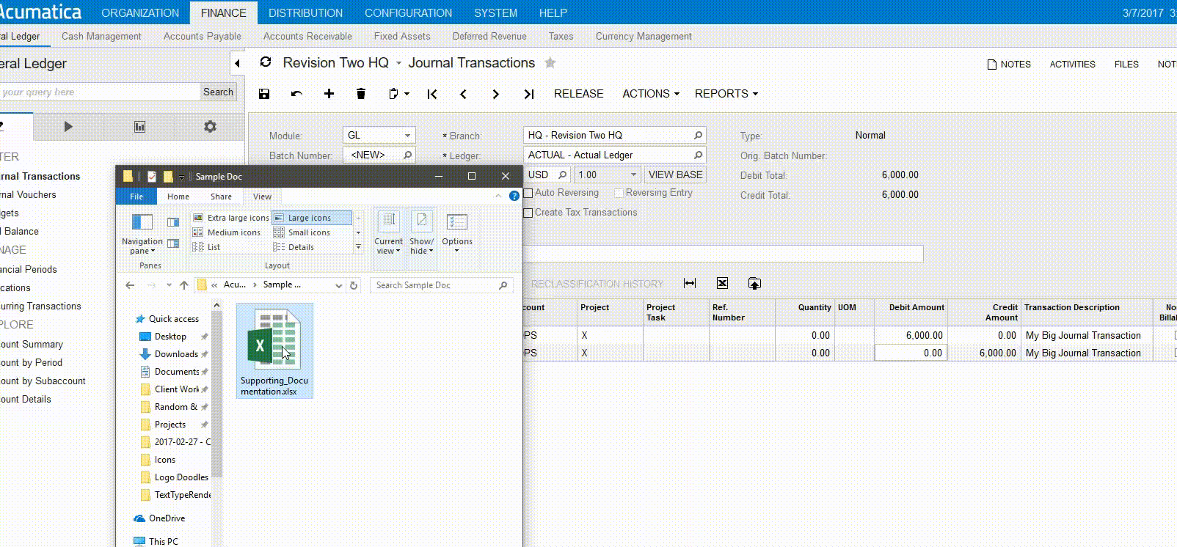Viewport: 1177px width, 547px height.
Task: Open Downloads in Quick access
Action: click(176, 354)
